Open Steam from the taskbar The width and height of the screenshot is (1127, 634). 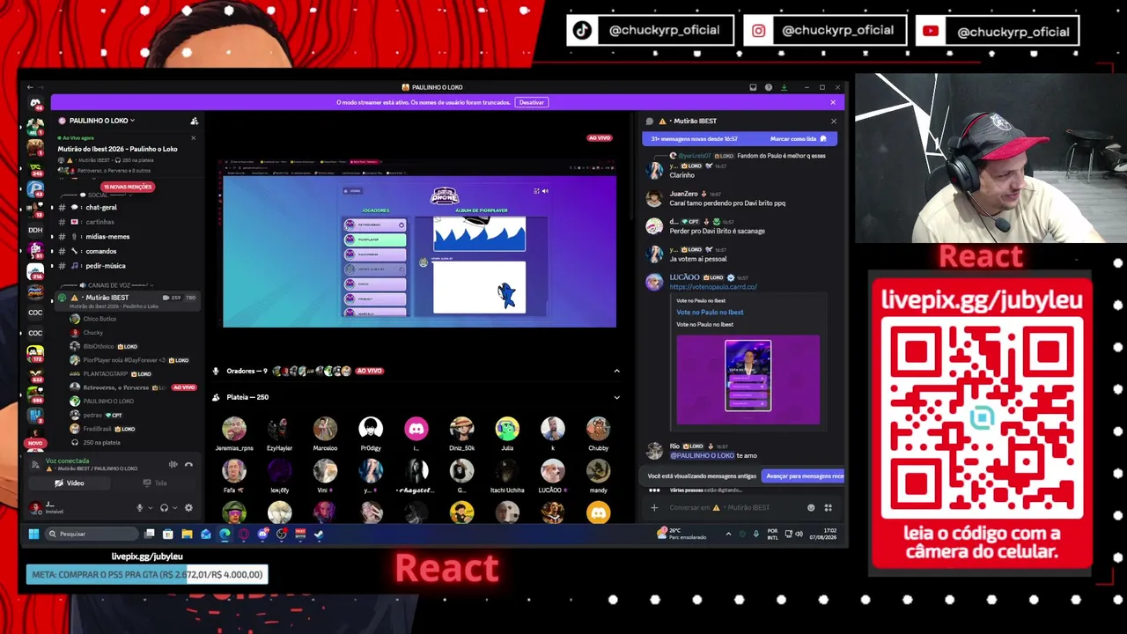319,534
